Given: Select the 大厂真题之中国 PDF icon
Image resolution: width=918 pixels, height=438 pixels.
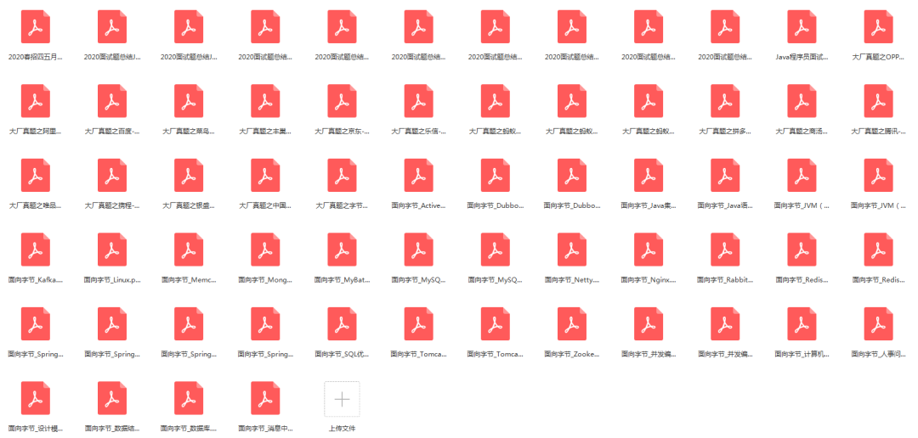Looking at the screenshot, I should [266, 176].
